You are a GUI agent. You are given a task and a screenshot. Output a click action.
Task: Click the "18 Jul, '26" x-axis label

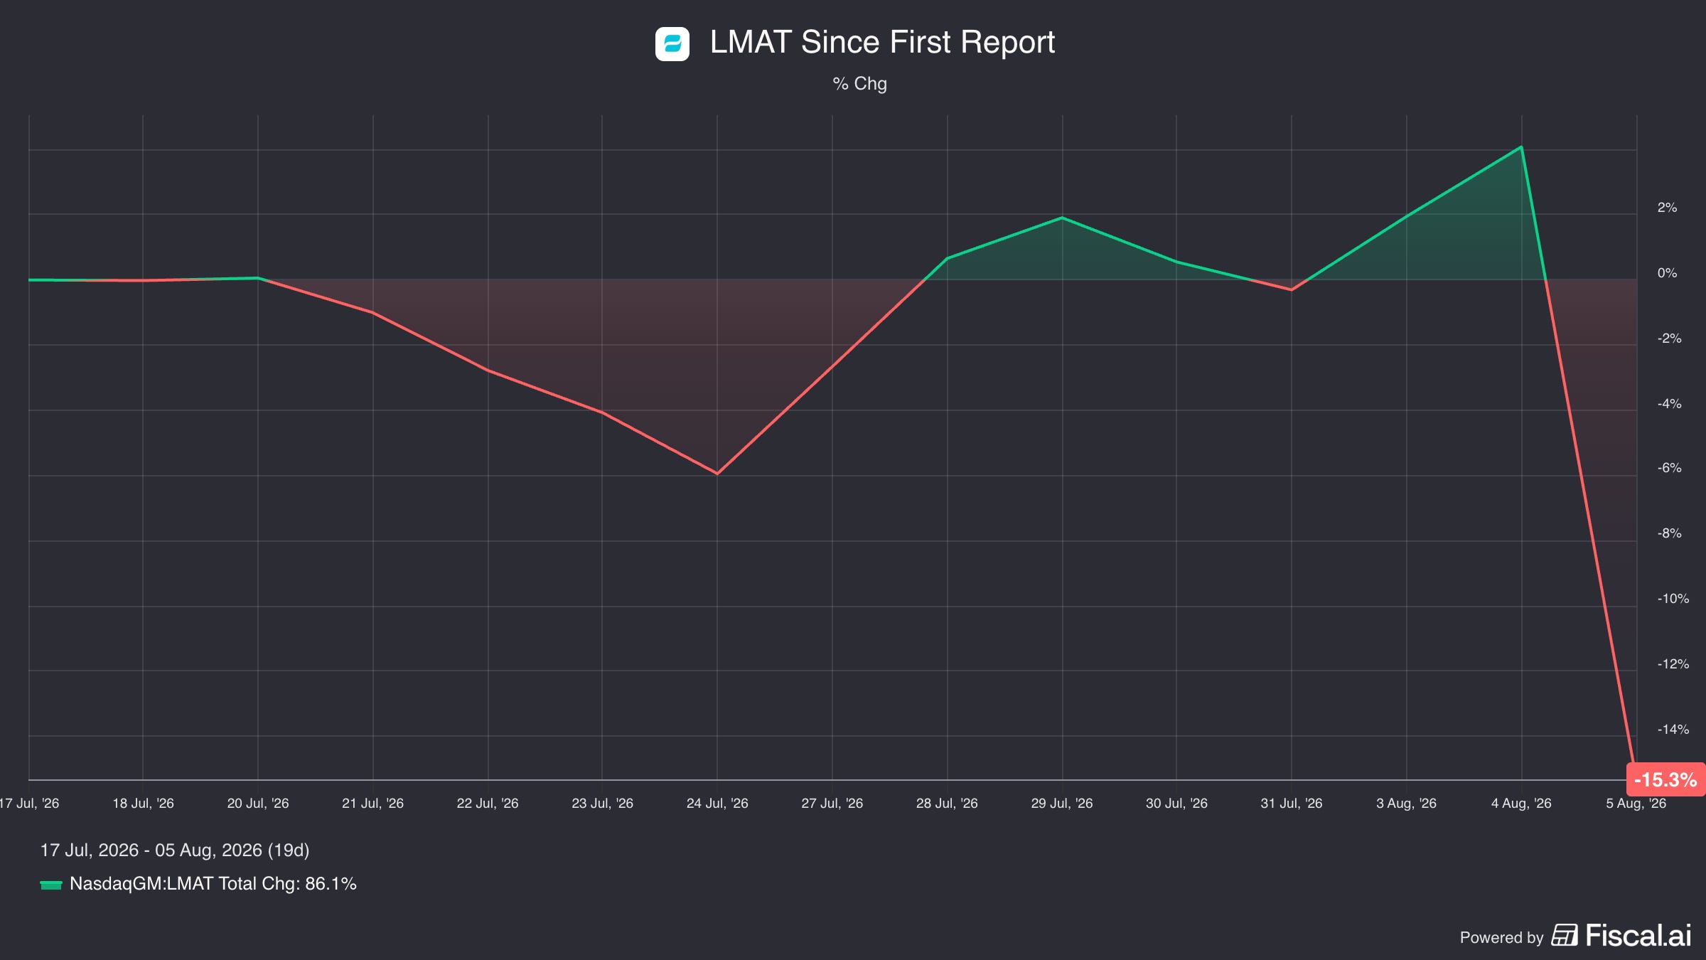(x=143, y=804)
